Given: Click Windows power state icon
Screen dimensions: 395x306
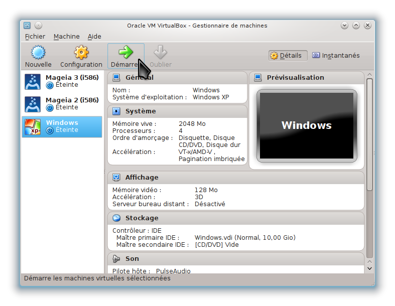Looking at the screenshot, I should 50,130.
